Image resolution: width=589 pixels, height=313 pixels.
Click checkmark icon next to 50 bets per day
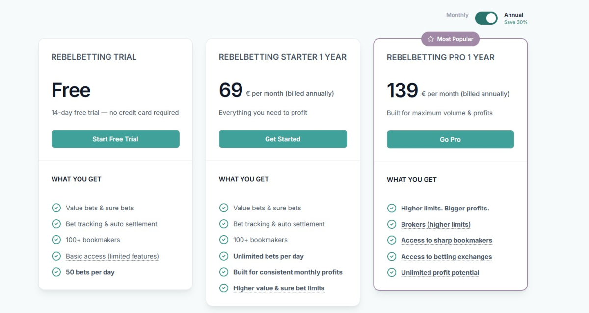[56, 272]
